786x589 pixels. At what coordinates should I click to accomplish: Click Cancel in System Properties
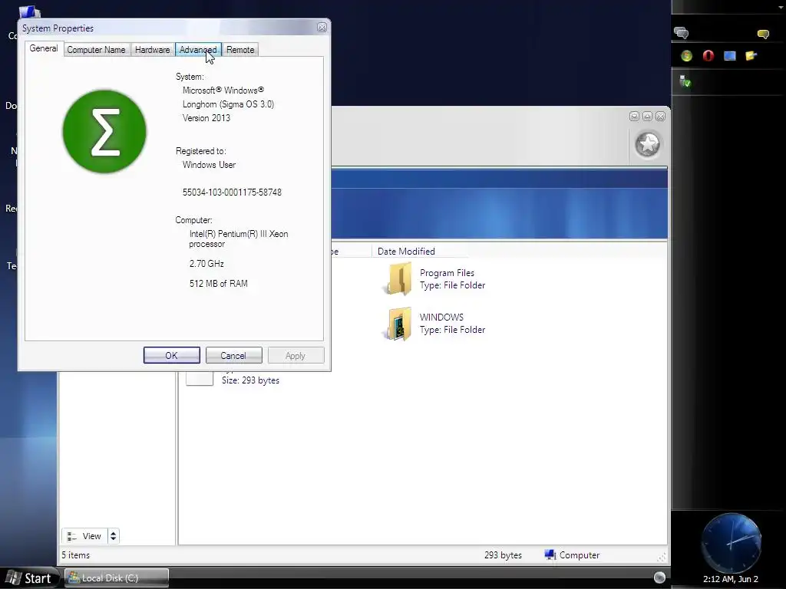[x=233, y=355]
